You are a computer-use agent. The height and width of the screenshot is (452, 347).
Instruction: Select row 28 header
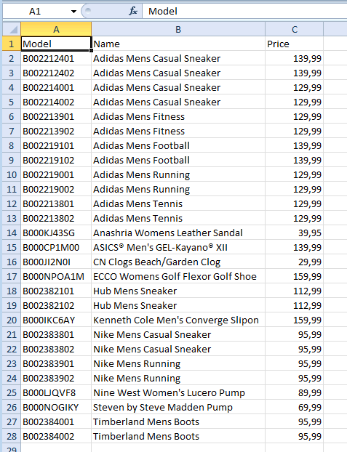point(12,436)
